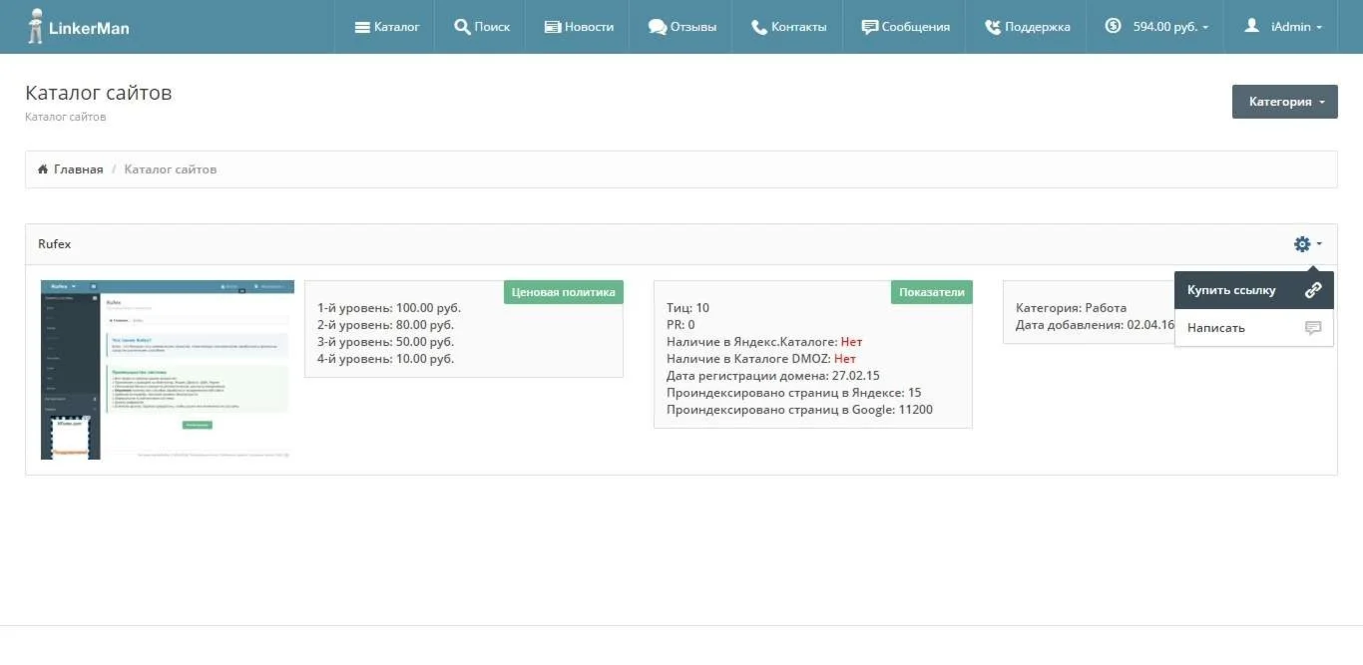Click the Поиск magnifier icon
The width and height of the screenshot is (1363, 665).
click(462, 27)
